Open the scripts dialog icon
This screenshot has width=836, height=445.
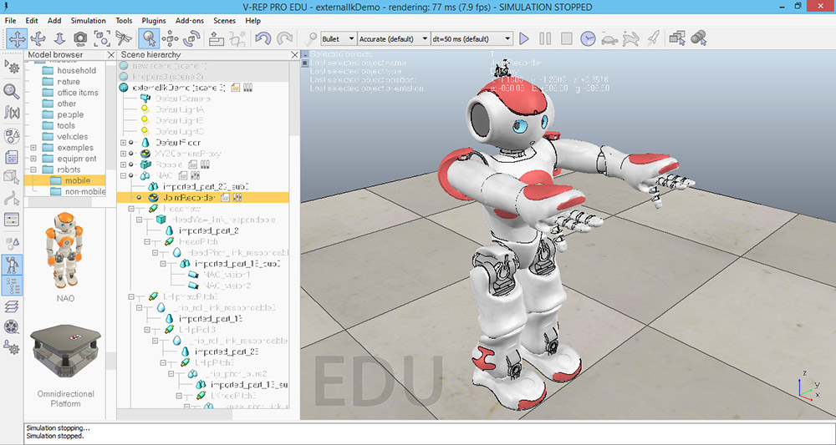12,157
